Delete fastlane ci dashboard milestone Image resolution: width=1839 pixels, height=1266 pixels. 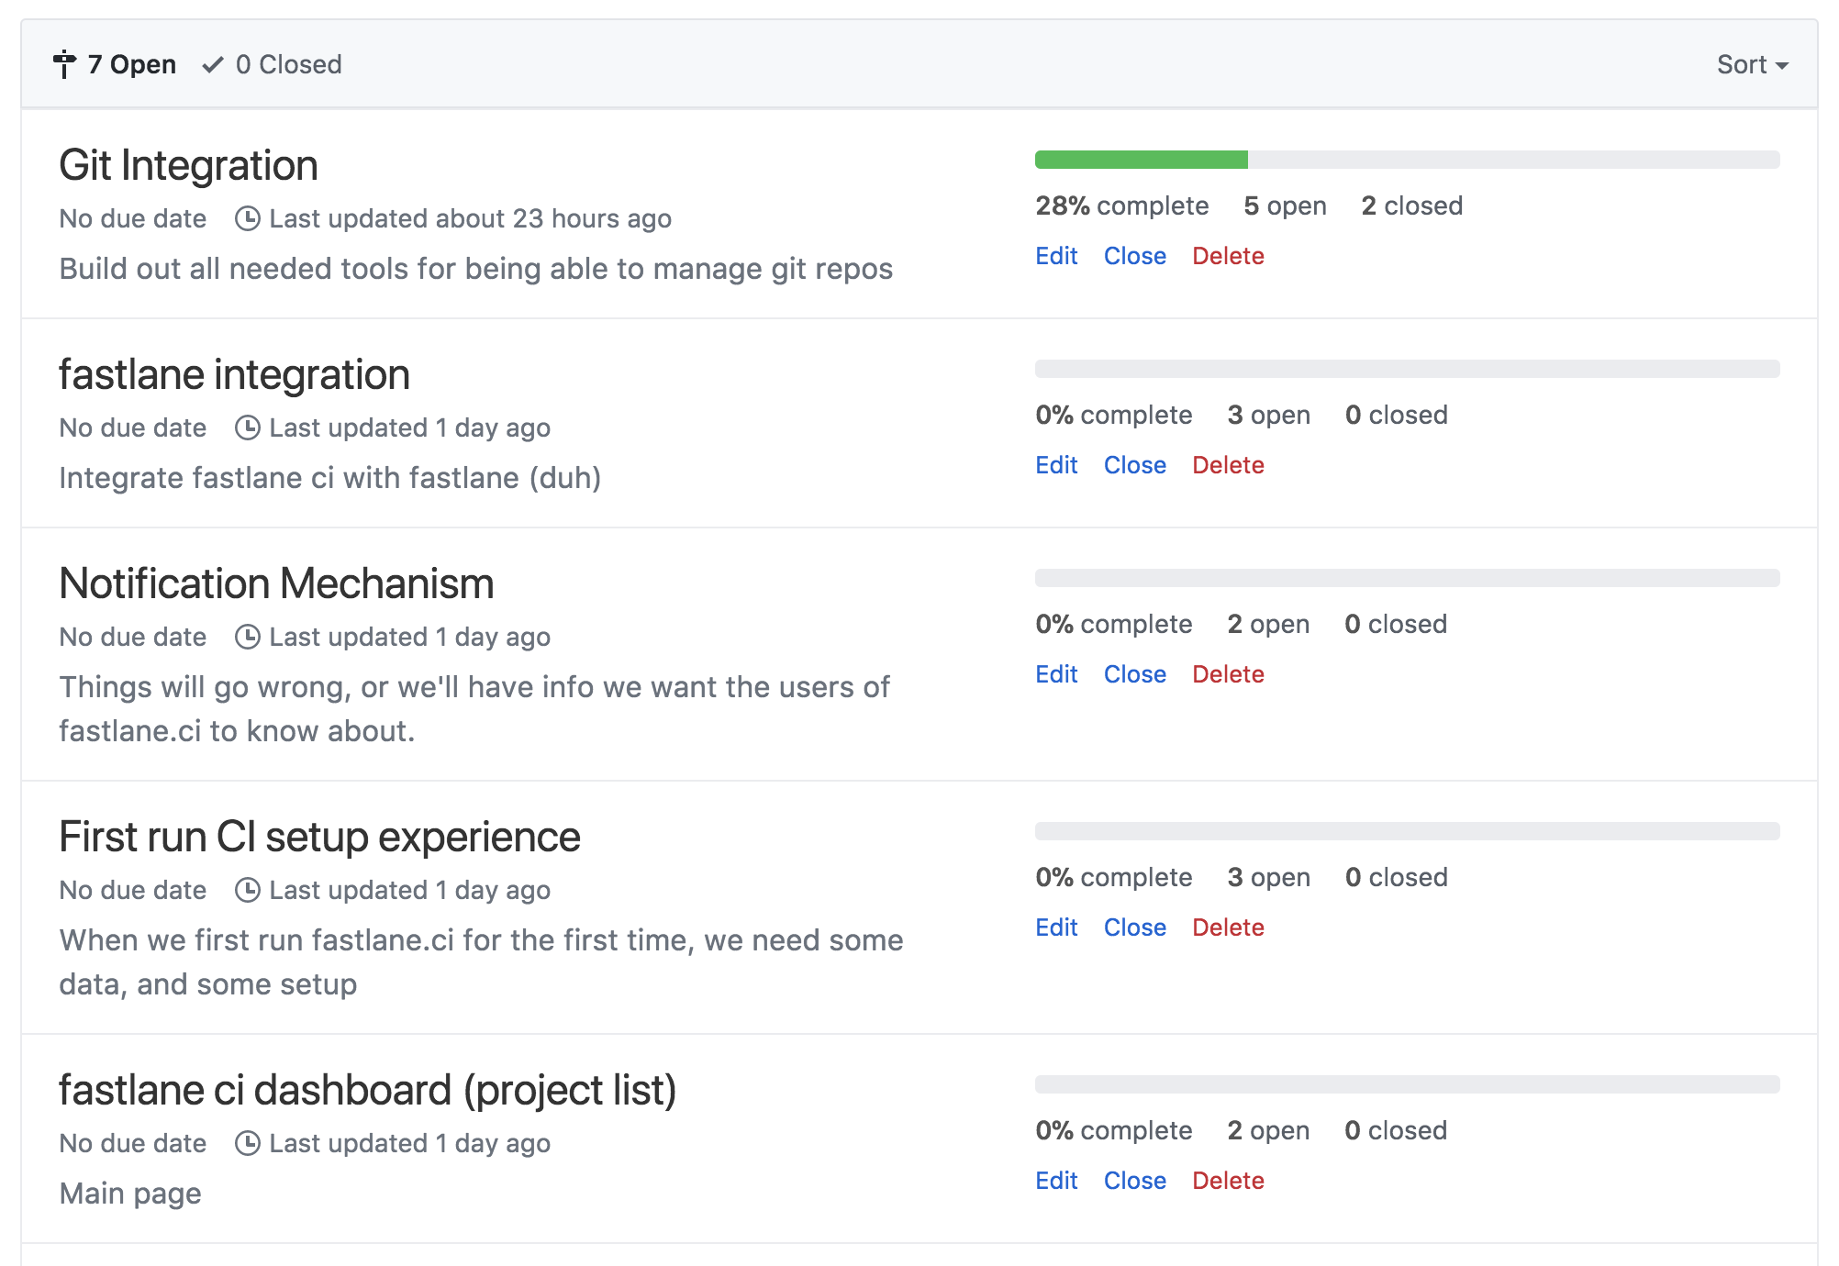coord(1228,1181)
